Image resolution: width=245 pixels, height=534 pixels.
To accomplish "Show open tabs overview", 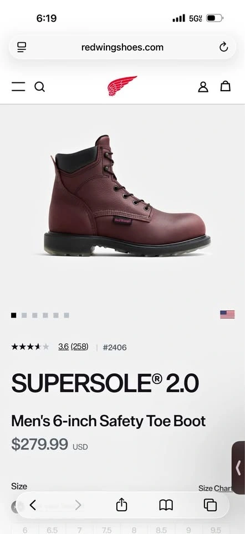I will tap(210, 505).
